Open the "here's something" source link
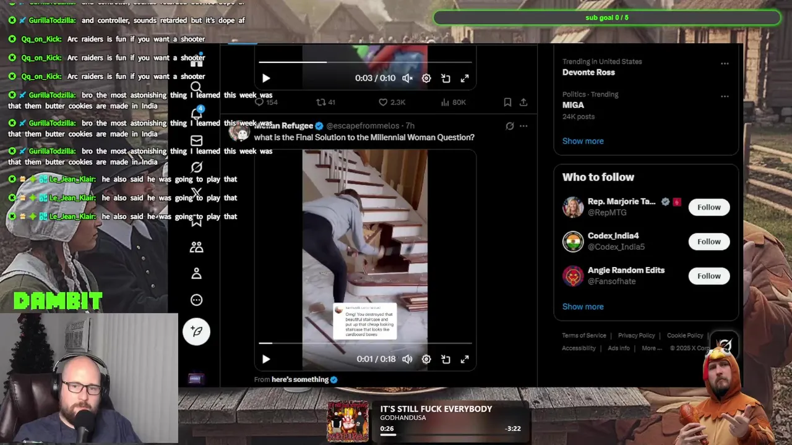792x445 pixels. pos(300,379)
